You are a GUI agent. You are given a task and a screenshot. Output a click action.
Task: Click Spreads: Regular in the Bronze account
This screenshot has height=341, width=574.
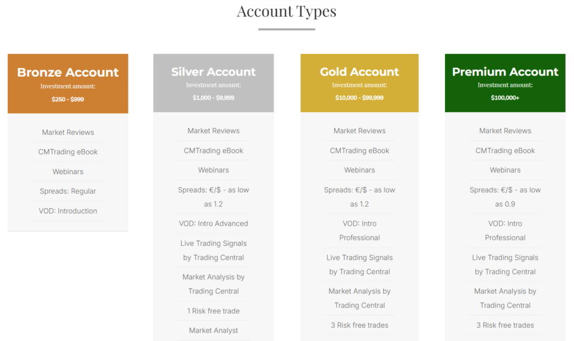[x=68, y=191]
